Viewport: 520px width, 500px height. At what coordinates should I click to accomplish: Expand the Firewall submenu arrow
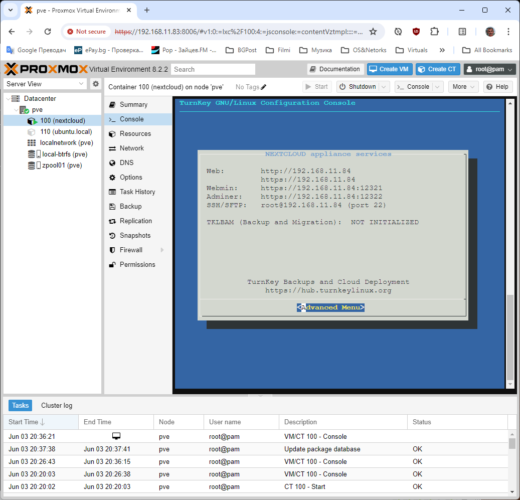pos(162,250)
